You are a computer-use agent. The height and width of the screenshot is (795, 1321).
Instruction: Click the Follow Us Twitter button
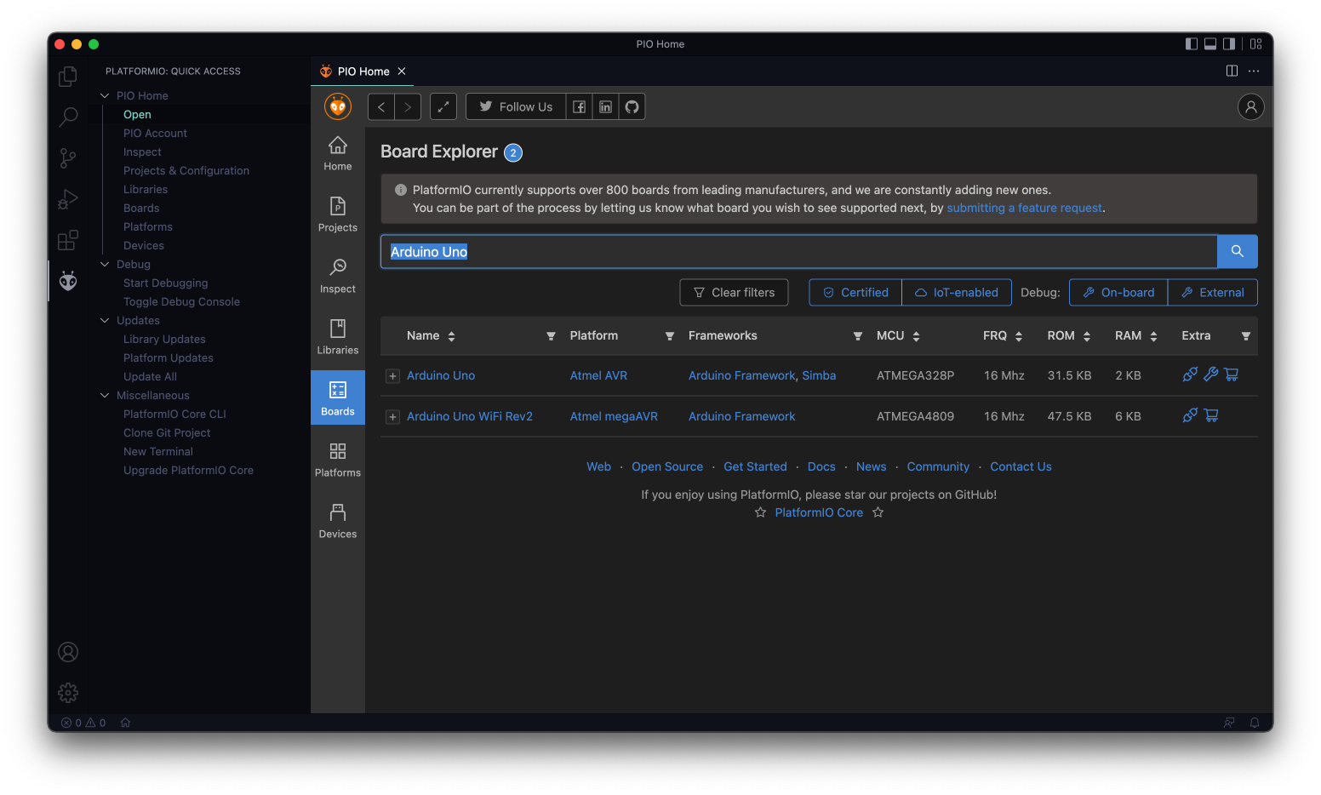(x=516, y=106)
